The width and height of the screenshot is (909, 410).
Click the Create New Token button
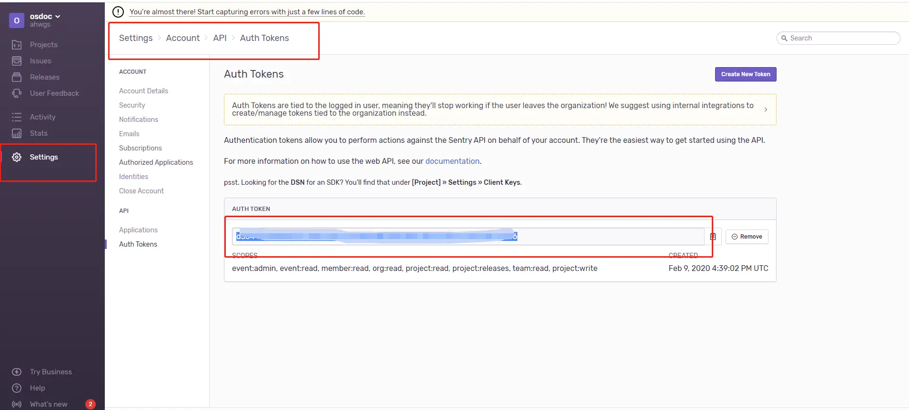pyautogui.click(x=746, y=74)
